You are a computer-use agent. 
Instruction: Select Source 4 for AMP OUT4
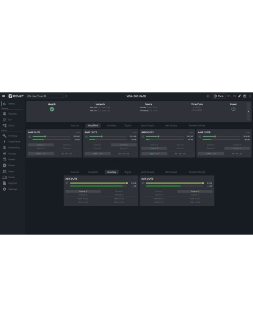coord(237,148)
